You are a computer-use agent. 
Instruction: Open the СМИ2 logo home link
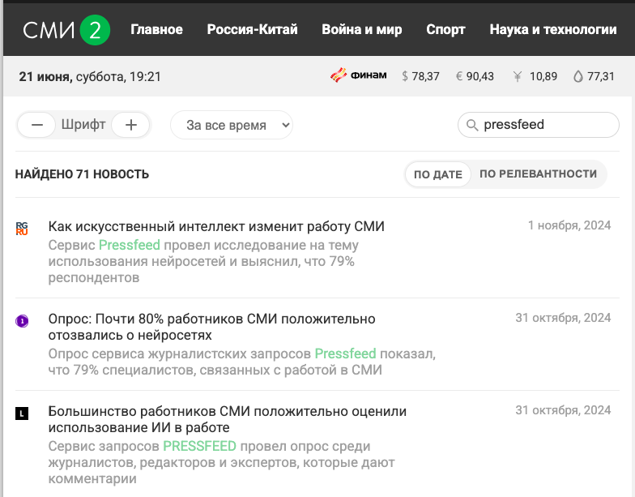click(66, 29)
